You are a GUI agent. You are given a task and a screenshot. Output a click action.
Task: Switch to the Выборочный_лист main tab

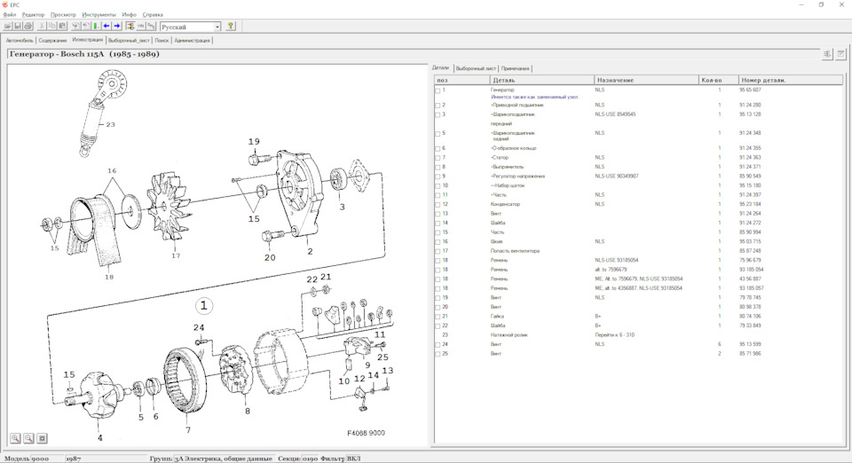[129, 40]
